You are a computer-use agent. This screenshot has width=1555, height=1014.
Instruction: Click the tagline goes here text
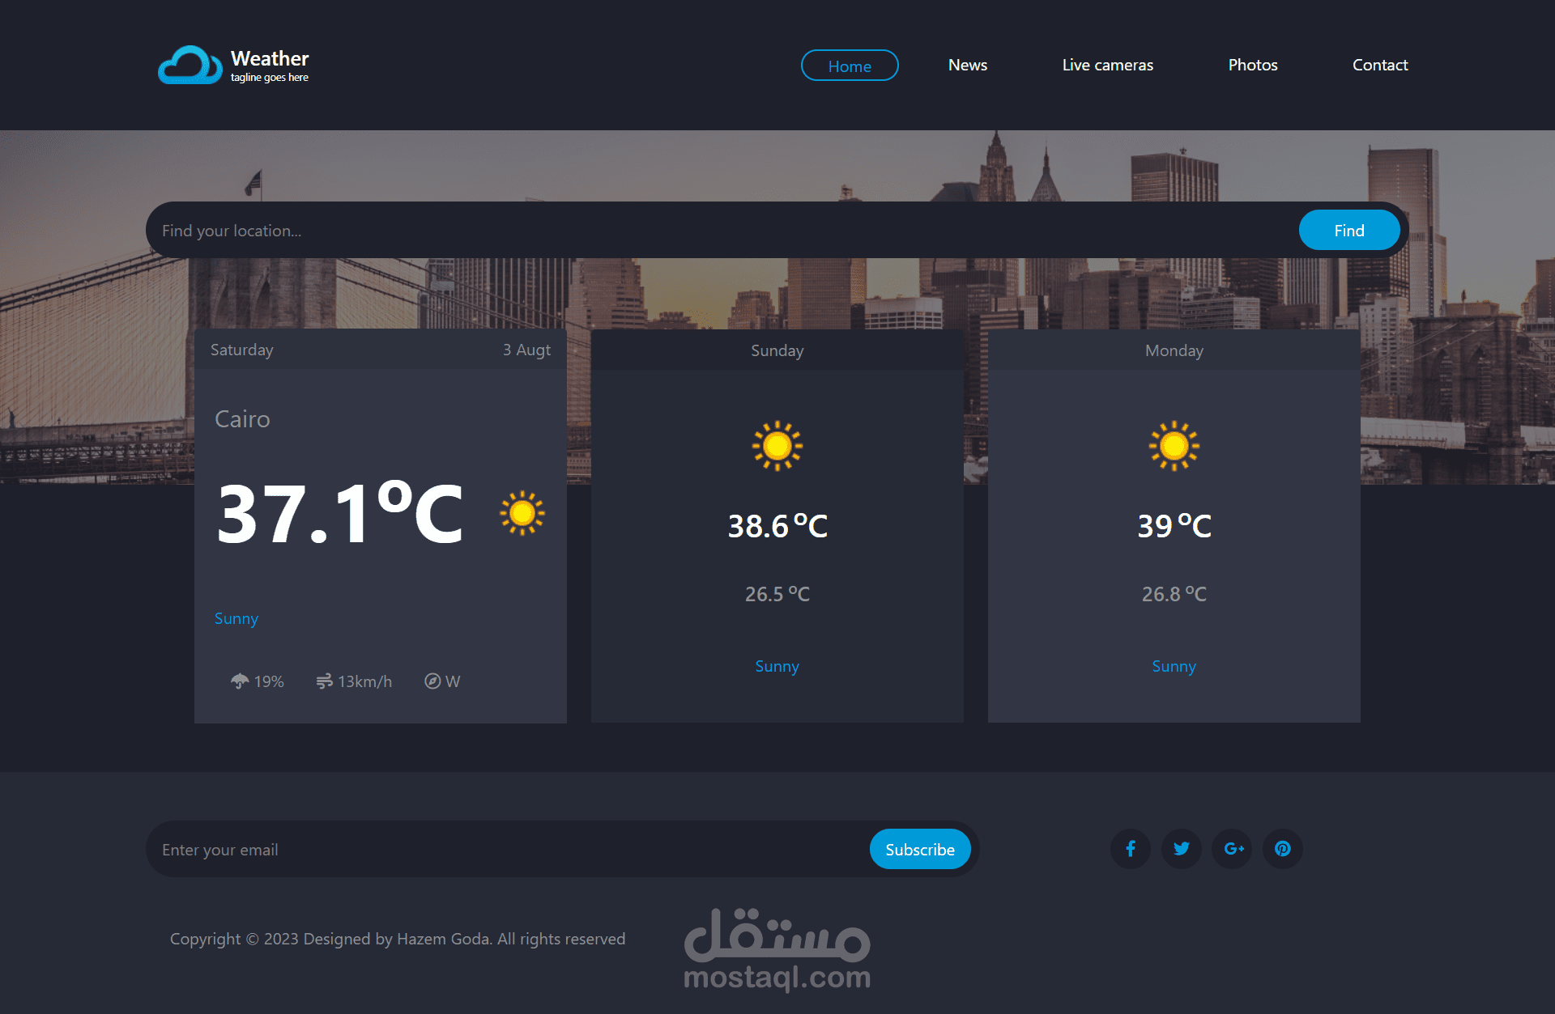tap(270, 78)
